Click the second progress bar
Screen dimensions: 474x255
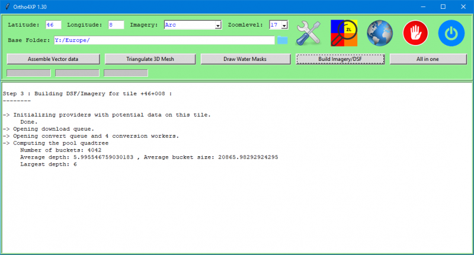(77, 73)
